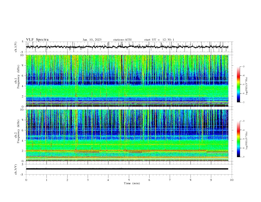The width and height of the screenshot is (261, 202).
Task: Click the 5 minute tick on Time axis
Action: [x=129, y=180]
